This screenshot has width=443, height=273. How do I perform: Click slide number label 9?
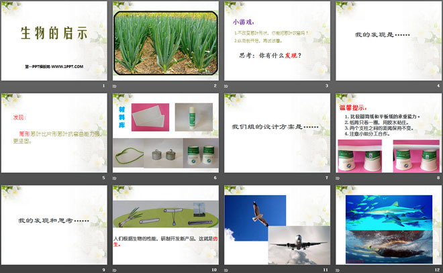coord(103,270)
